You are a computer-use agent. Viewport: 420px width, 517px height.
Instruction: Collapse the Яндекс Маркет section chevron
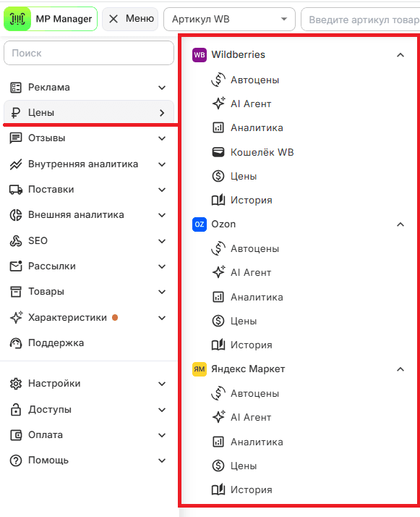(x=400, y=369)
